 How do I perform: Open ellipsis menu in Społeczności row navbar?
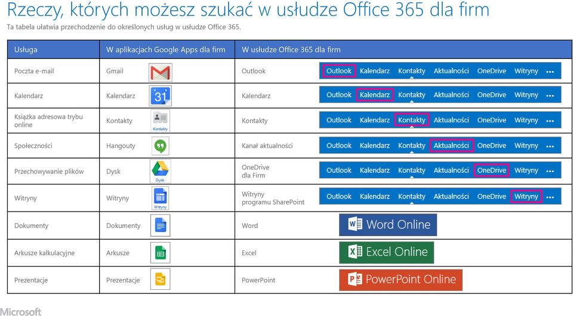click(550, 146)
